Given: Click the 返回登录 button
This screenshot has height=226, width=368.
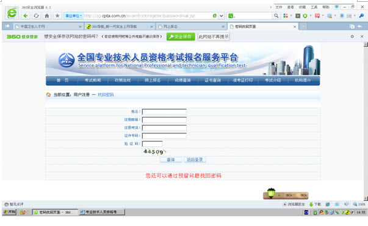Looking at the screenshot, I should [x=195, y=160].
